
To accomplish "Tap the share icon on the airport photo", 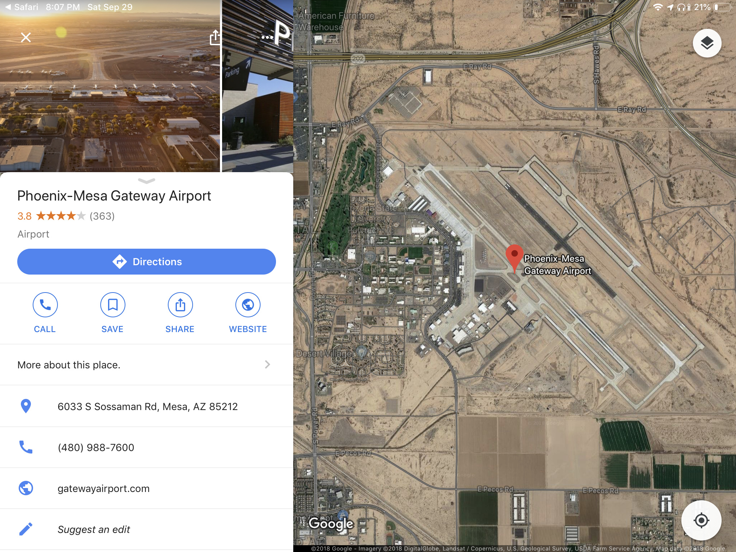I will point(215,37).
